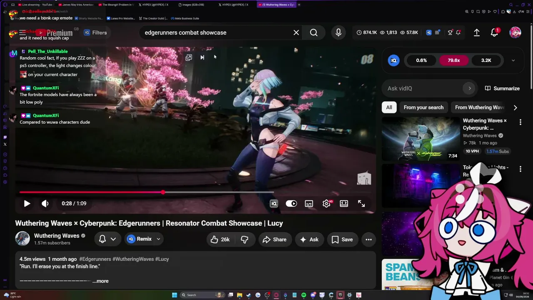Switch to the 'James May tries American' browser tab

(76, 5)
